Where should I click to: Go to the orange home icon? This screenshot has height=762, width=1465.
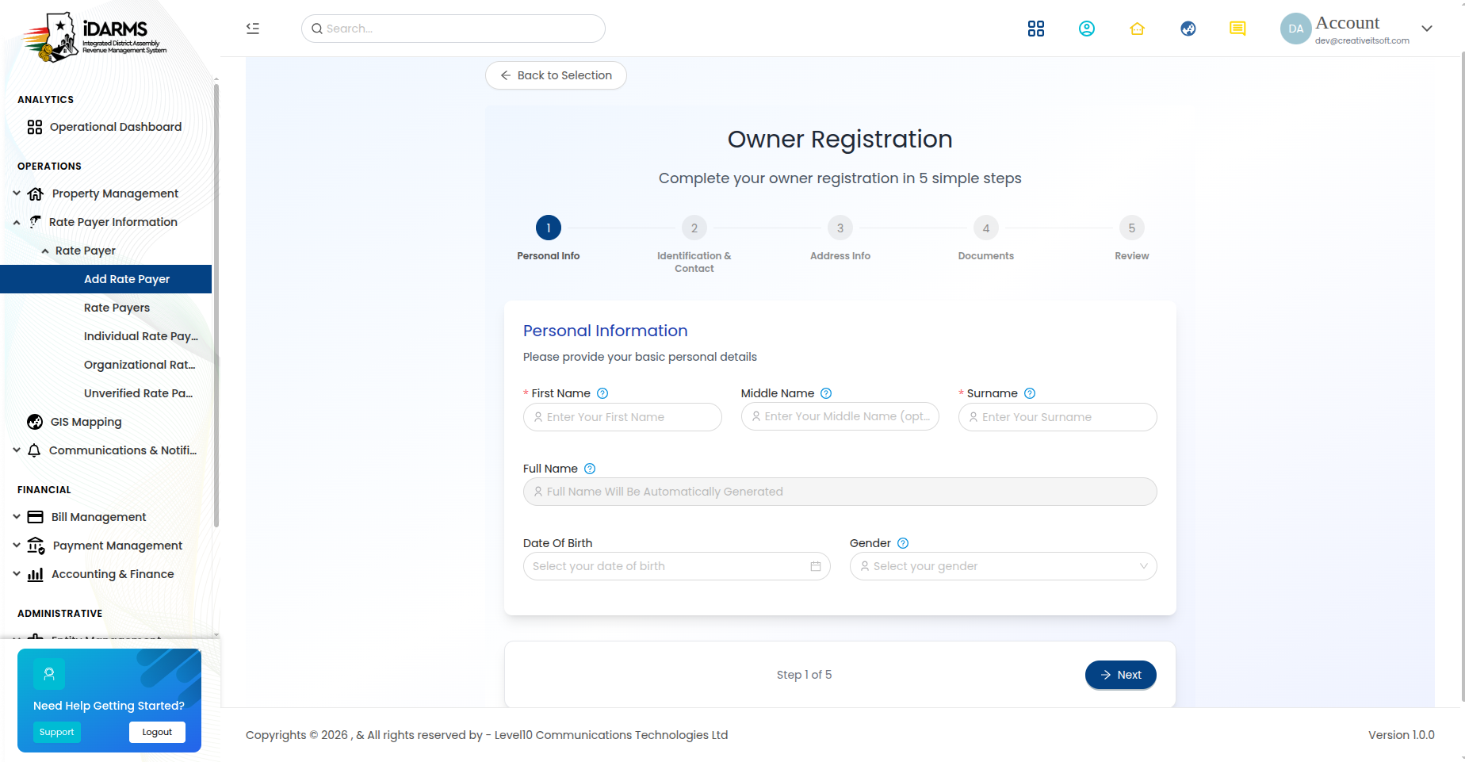click(1138, 29)
